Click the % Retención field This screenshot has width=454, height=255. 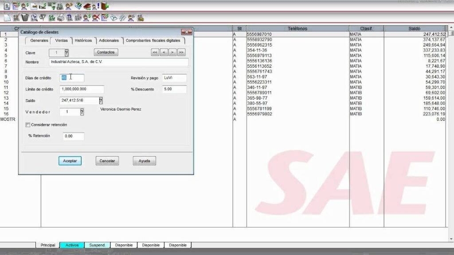click(x=73, y=136)
